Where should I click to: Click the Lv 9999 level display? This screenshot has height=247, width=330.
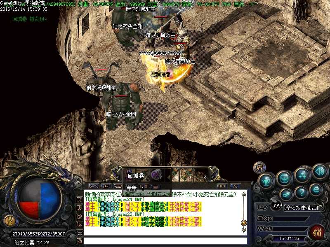(271, 207)
